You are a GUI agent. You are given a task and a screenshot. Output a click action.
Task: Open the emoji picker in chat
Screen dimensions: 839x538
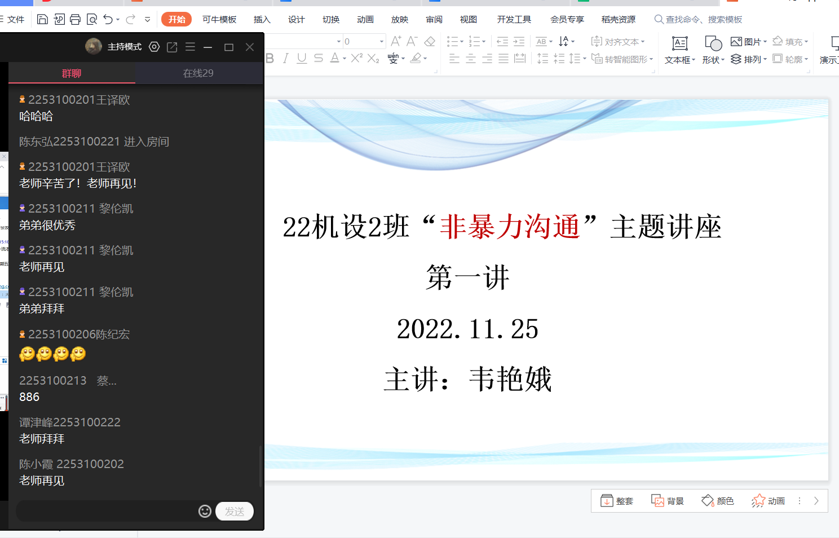click(x=205, y=511)
